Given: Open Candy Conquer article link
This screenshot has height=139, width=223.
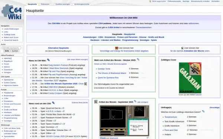Looking at the screenshot, I should (x=55, y=93).
